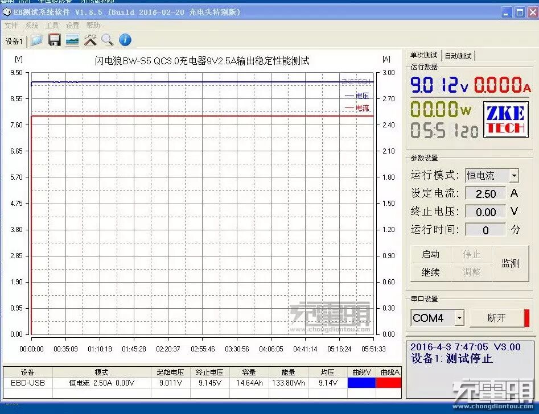Click the 133.80Wh energy cell
The width and height of the screenshot is (539, 414).
pos(289,383)
